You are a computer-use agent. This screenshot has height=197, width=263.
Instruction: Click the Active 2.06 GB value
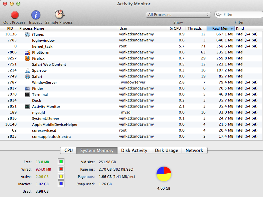click(42, 177)
